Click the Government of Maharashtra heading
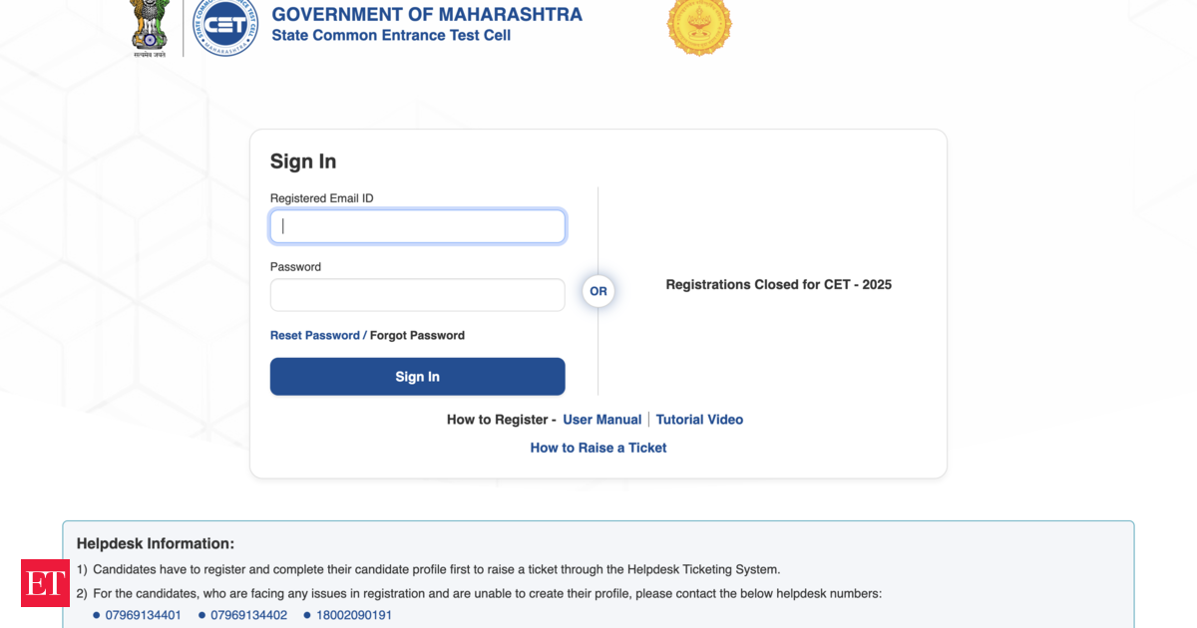 point(427,15)
